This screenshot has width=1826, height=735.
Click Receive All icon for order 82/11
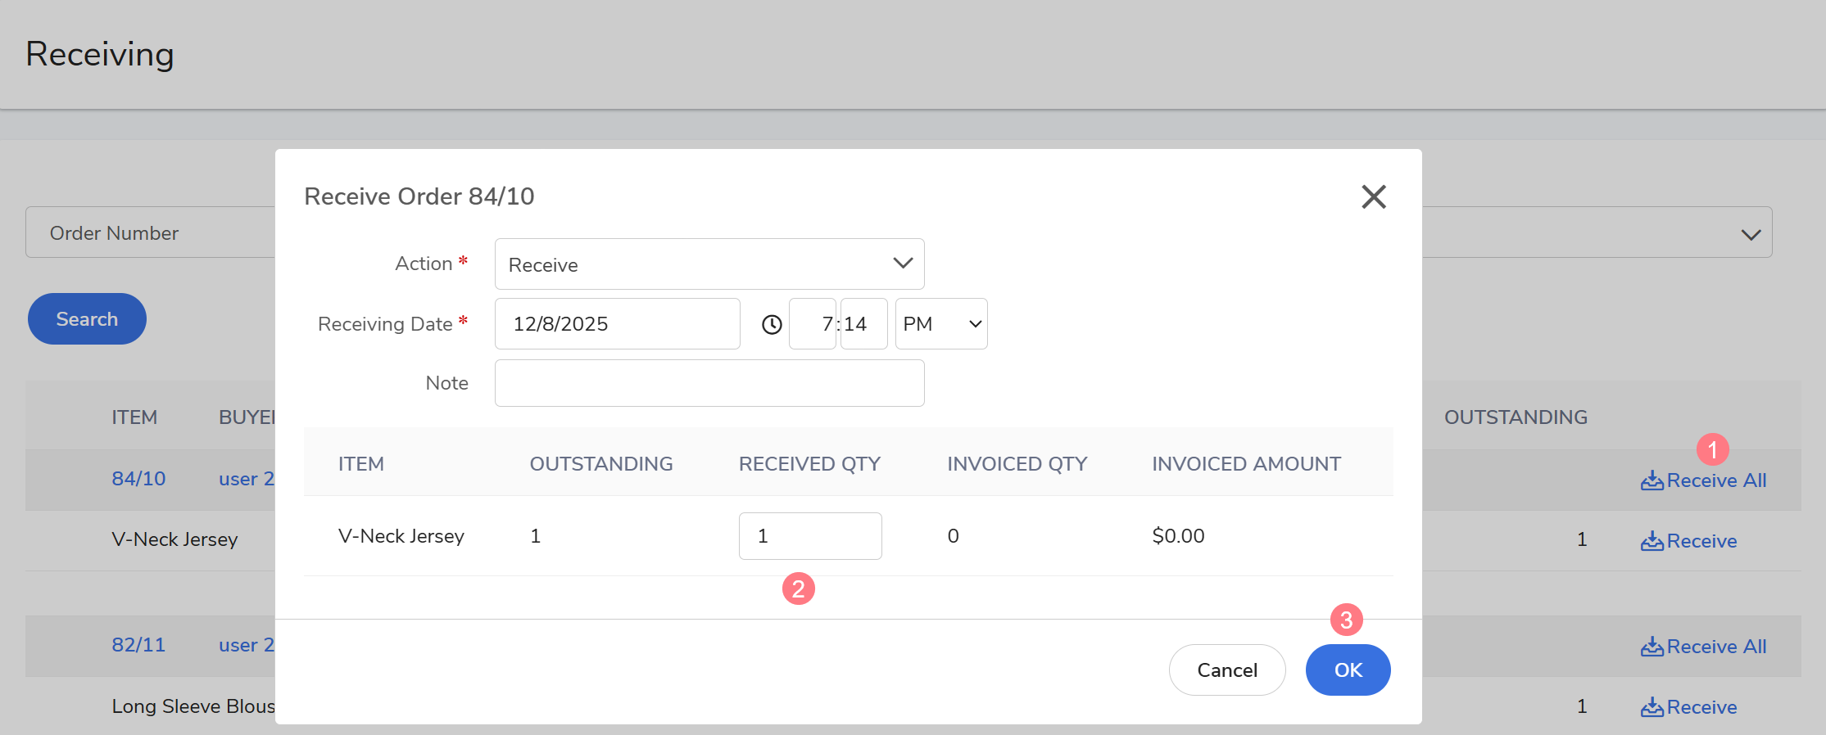pos(1652,647)
